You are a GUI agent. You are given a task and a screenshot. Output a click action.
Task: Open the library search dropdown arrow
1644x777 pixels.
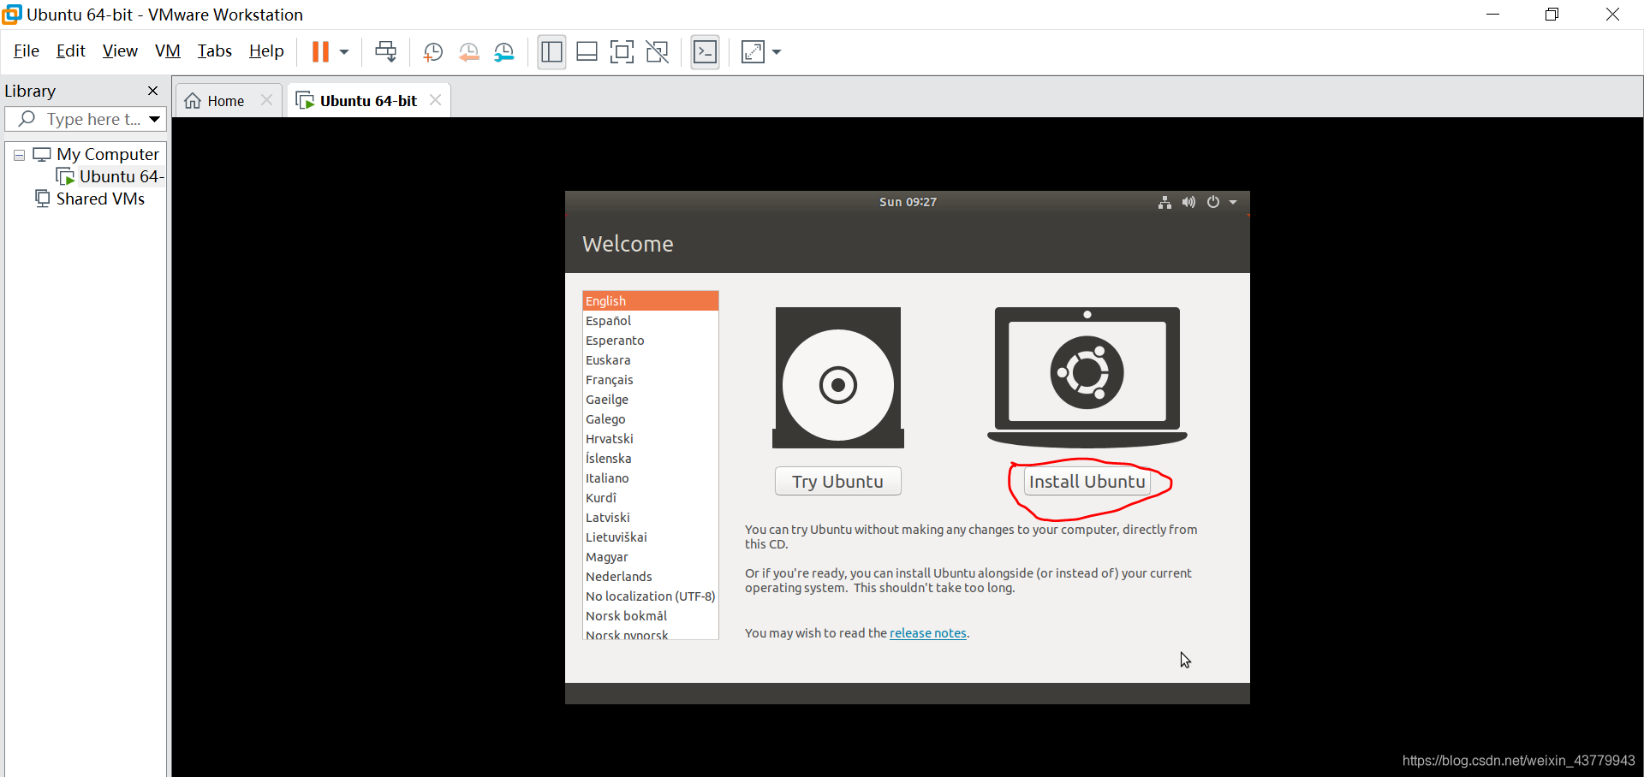tap(155, 119)
